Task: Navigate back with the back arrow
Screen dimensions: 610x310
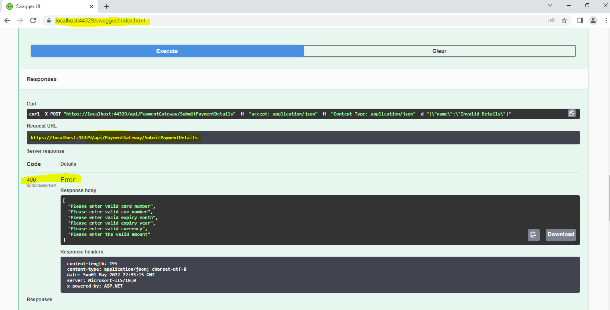Action: [8, 20]
